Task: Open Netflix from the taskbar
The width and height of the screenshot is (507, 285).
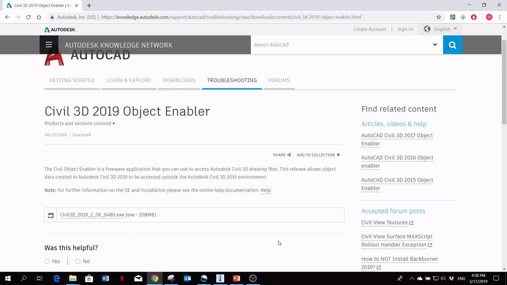Action: point(122,278)
